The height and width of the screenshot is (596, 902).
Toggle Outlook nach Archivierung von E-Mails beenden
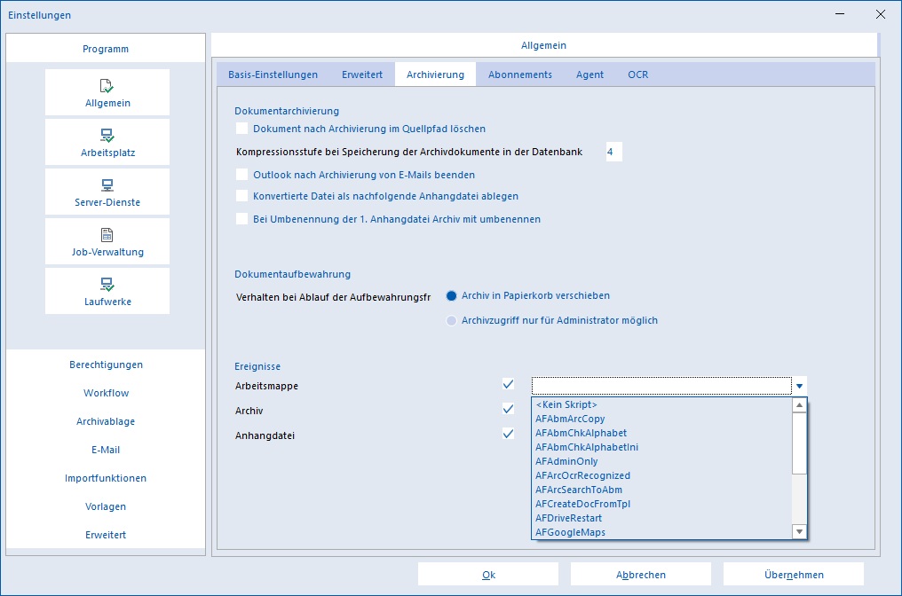click(x=242, y=174)
